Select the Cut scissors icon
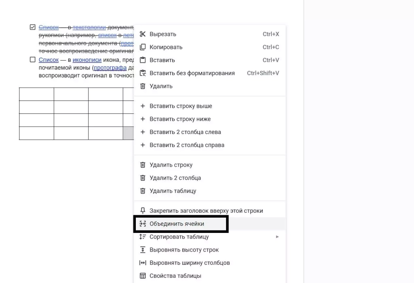The height and width of the screenshot is (283, 414). pyautogui.click(x=142, y=34)
